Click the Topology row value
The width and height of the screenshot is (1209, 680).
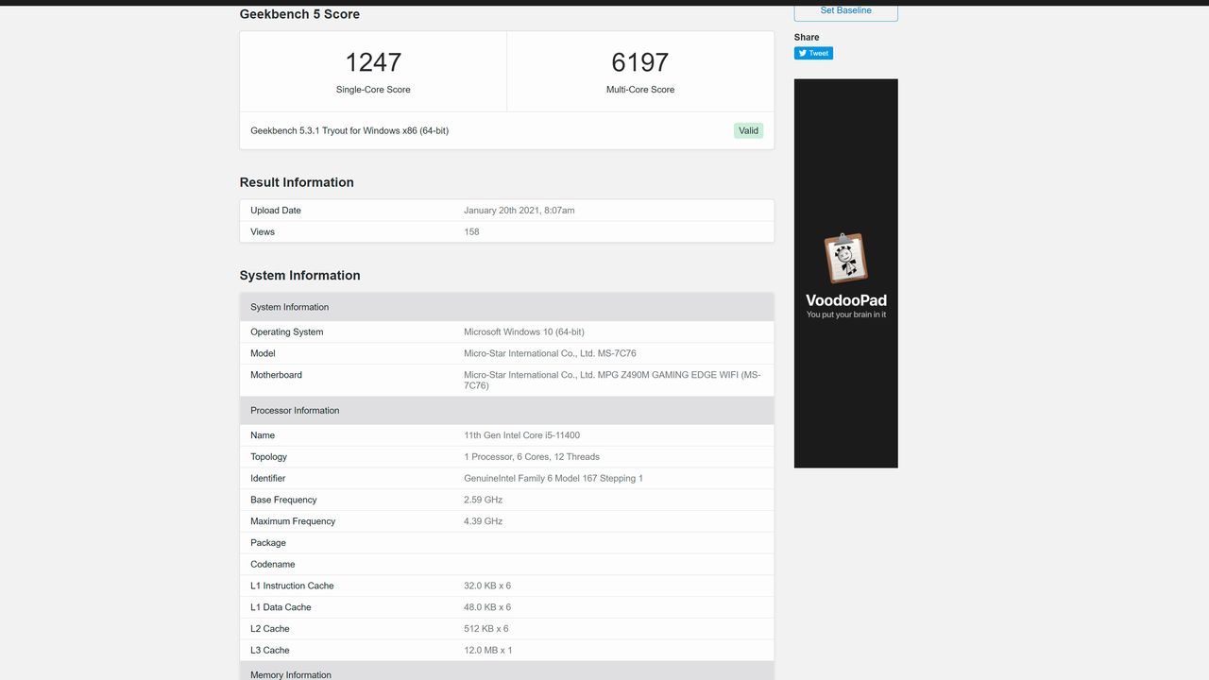click(x=532, y=457)
